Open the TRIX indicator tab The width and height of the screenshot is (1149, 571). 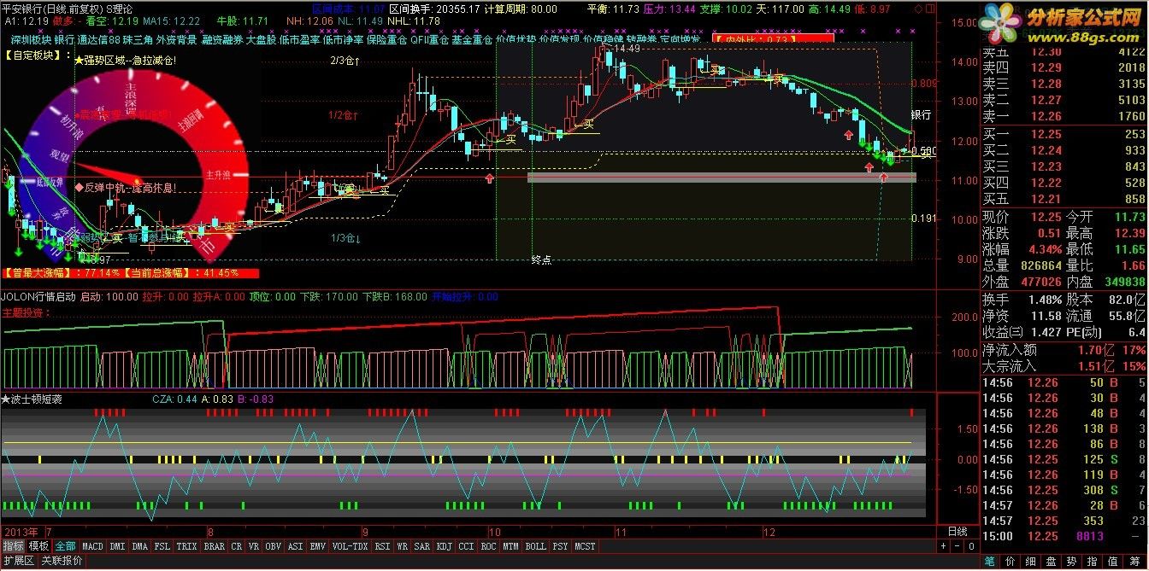click(186, 546)
